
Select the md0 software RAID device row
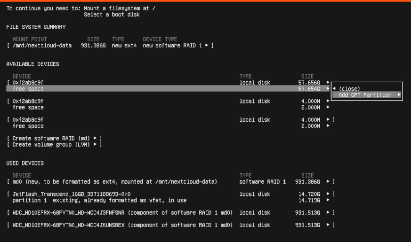point(113,181)
